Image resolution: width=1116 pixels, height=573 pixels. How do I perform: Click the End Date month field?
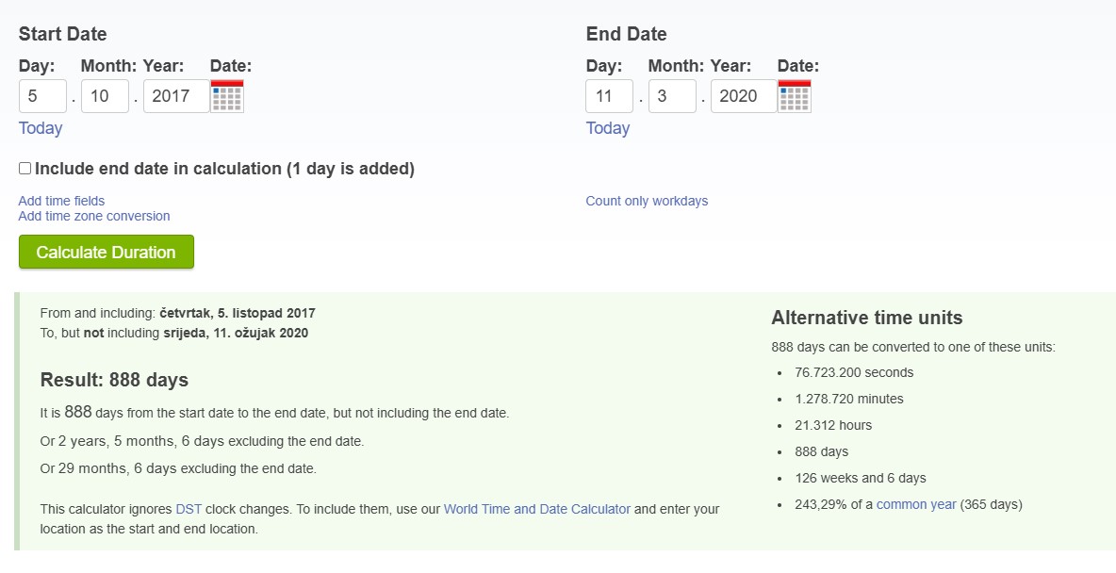click(x=672, y=96)
